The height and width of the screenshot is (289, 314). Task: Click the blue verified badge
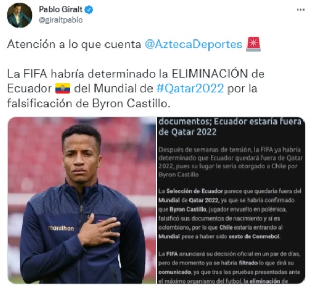tap(89, 9)
